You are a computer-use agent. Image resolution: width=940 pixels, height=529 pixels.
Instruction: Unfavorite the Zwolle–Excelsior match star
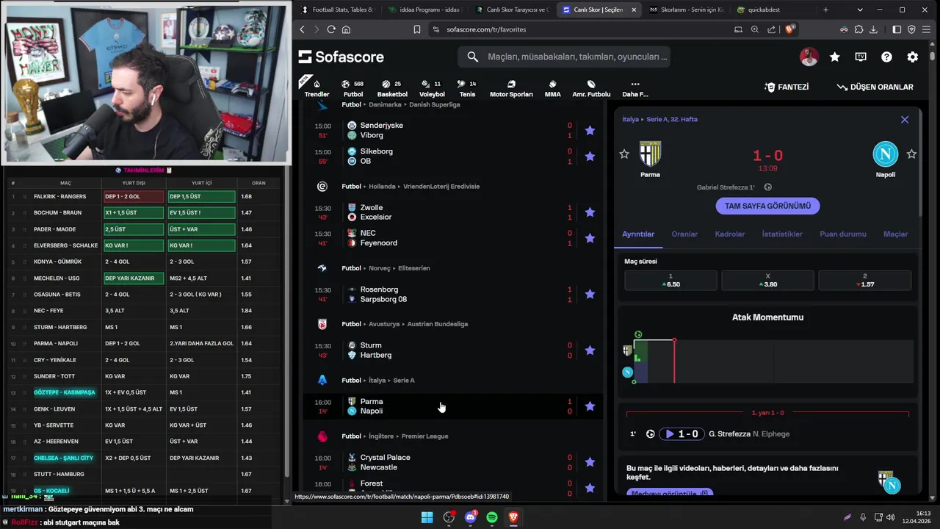coord(590,212)
